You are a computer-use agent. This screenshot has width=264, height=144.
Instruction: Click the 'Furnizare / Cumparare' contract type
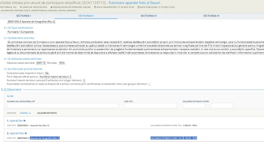click(20, 32)
